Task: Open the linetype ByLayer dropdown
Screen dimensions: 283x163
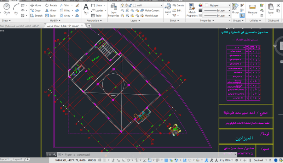Action: click(229, 16)
